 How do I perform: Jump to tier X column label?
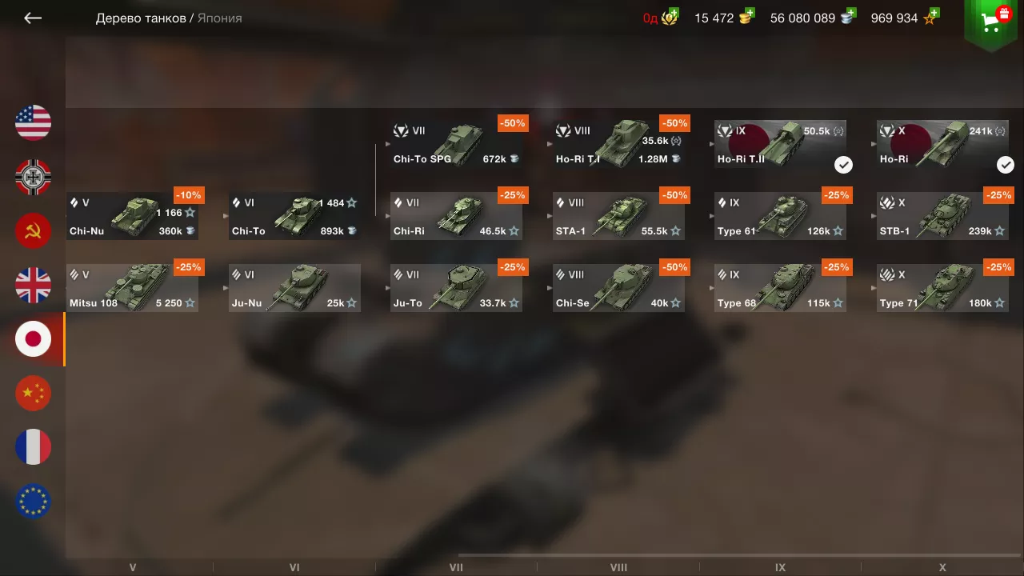(942, 567)
